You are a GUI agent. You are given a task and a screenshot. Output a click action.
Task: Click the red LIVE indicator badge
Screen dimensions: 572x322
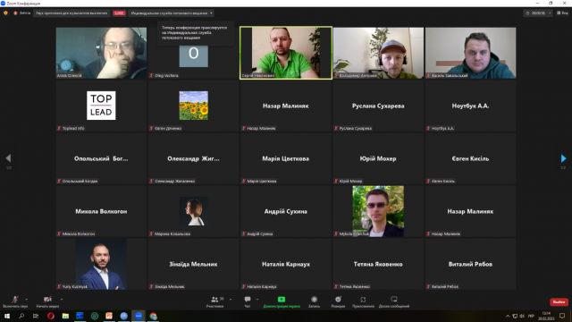coord(119,13)
